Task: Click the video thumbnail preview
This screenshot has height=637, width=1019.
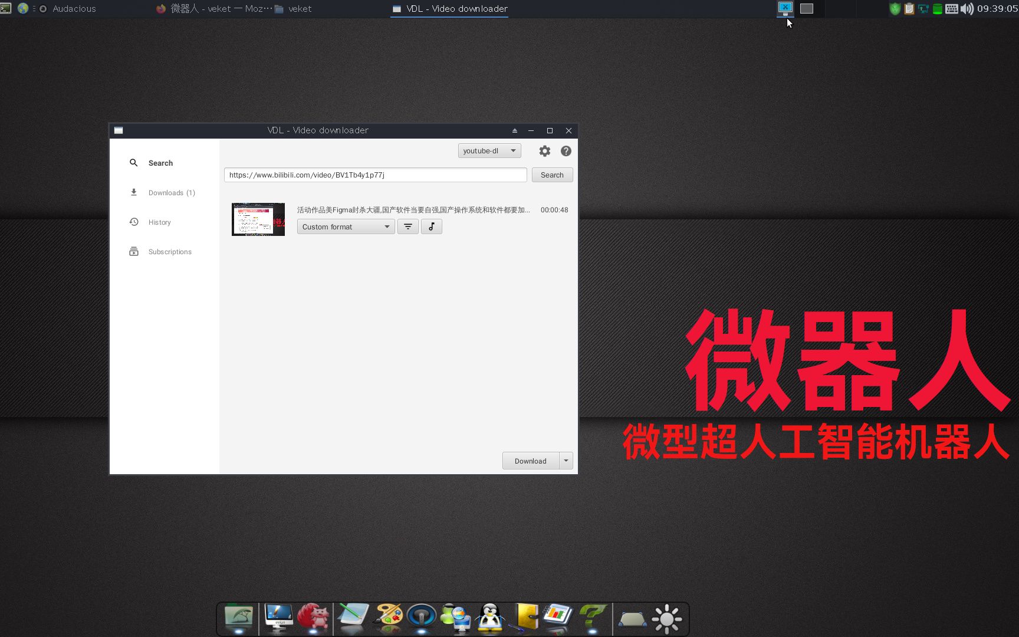Action: pos(258,219)
